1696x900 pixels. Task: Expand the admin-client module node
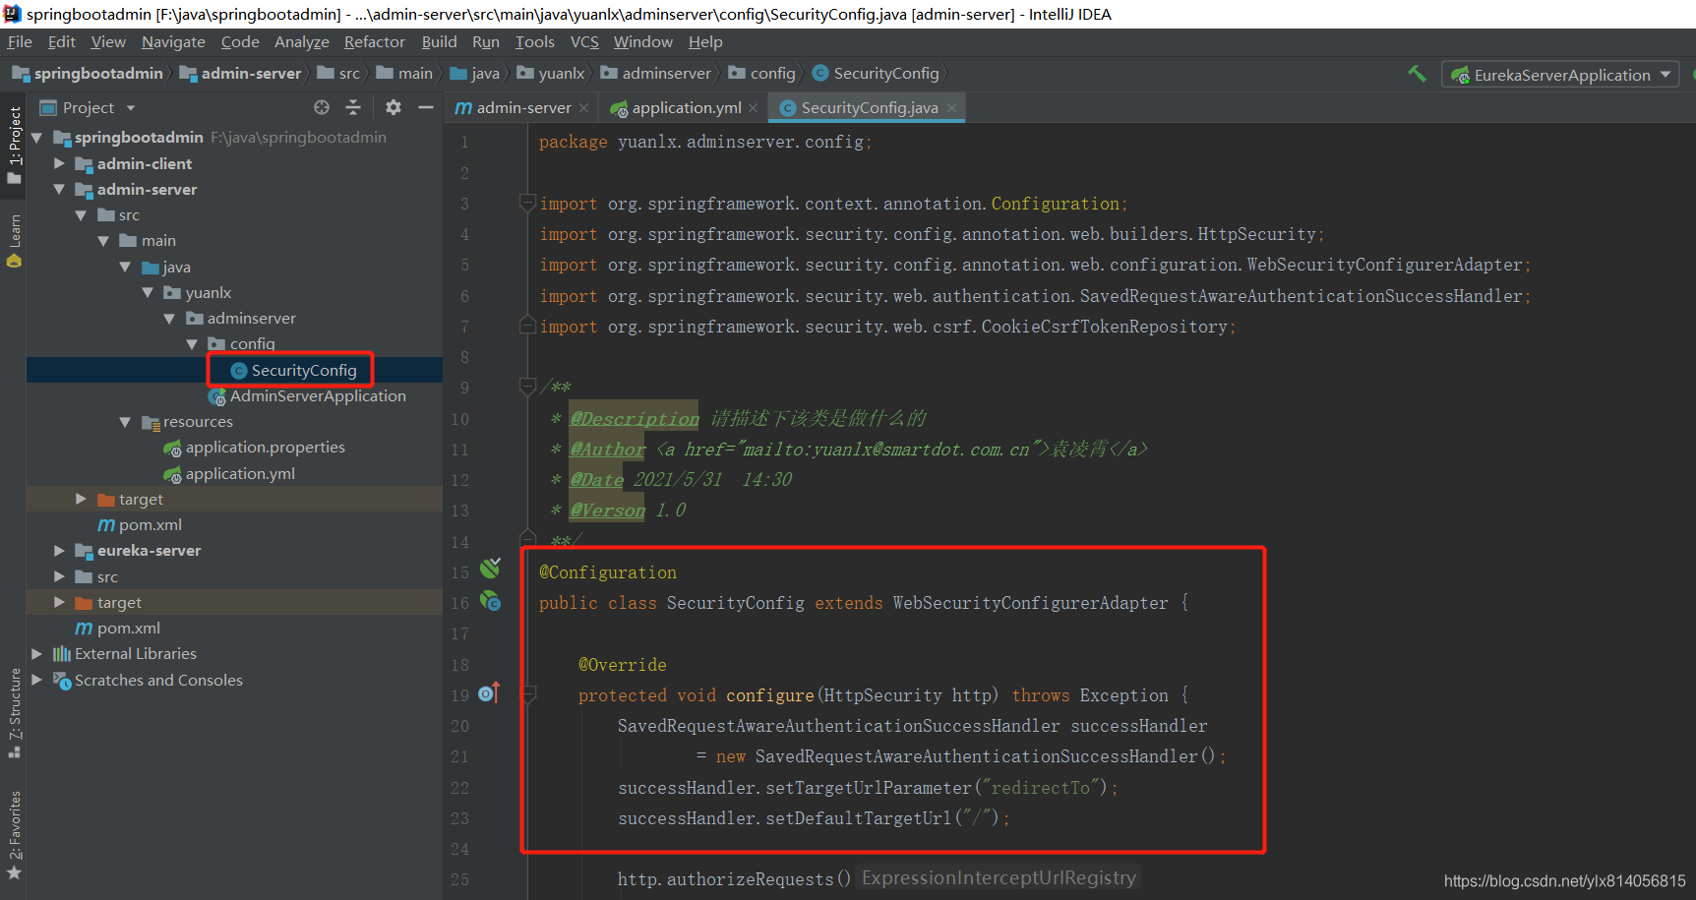59,163
